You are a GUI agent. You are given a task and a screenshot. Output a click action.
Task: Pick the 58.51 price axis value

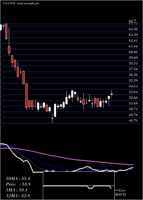133,63
